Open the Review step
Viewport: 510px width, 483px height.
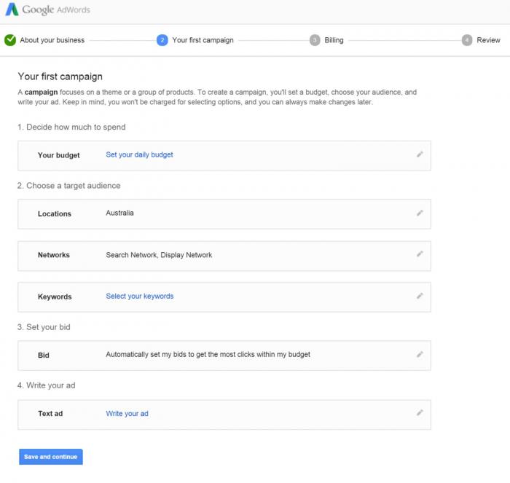pyautogui.click(x=488, y=40)
